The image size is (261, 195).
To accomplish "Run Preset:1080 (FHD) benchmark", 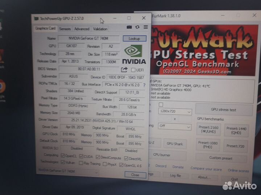I will pyautogui.click(x=208, y=145).
